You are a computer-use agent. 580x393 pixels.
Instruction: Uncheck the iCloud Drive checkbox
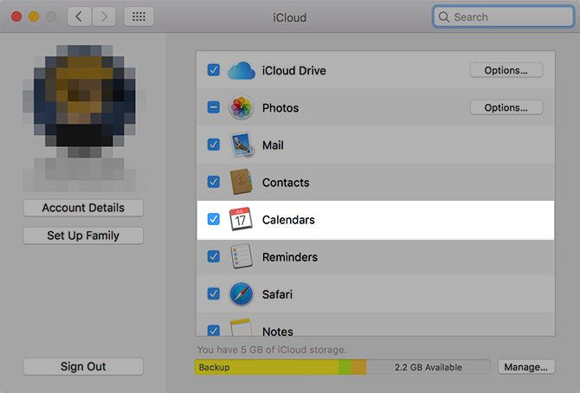click(x=214, y=70)
